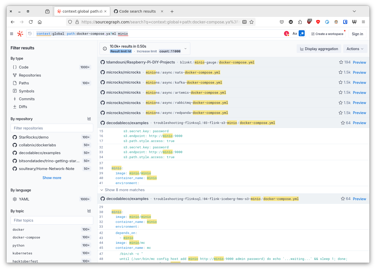Reload the page
Image resolution: width=376 pixels, height=270 pixels.
31,22
